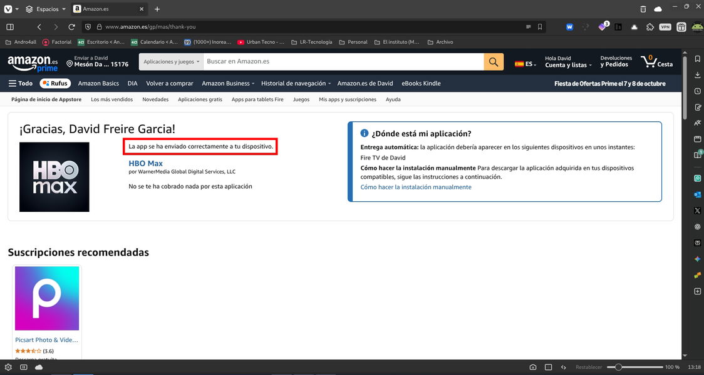This screenshot has height=375, width=704.
Task: Reload the current page
Action: click(71, 27)
